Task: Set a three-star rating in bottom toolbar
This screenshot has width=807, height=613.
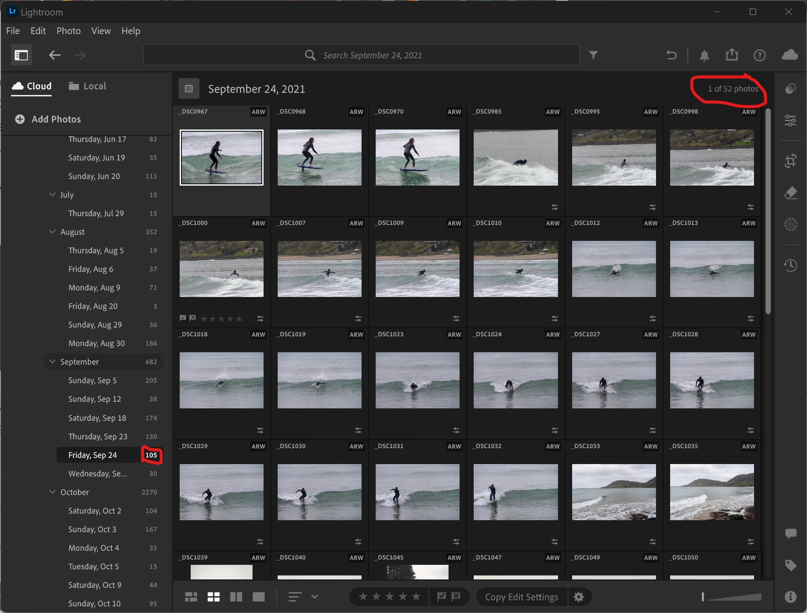Action: coord(389,597)
